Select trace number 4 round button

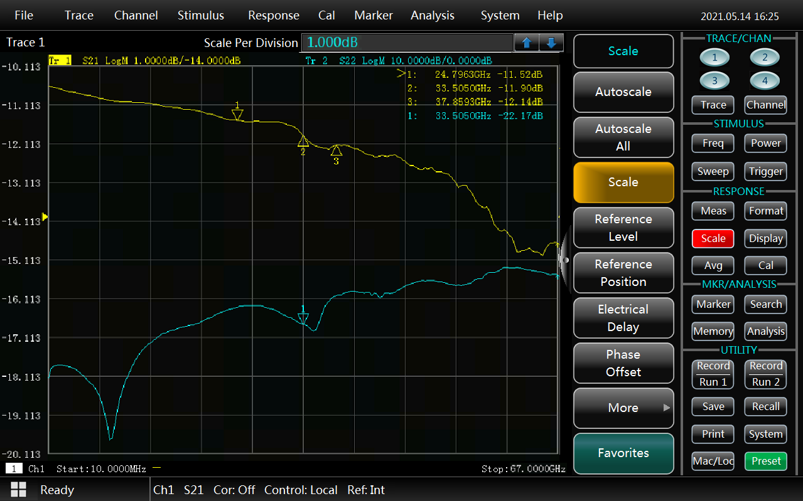click(x=765, y=81)
